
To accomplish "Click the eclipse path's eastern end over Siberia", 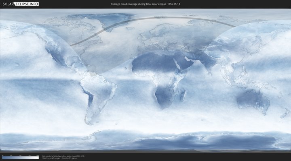I will point(234,26).
